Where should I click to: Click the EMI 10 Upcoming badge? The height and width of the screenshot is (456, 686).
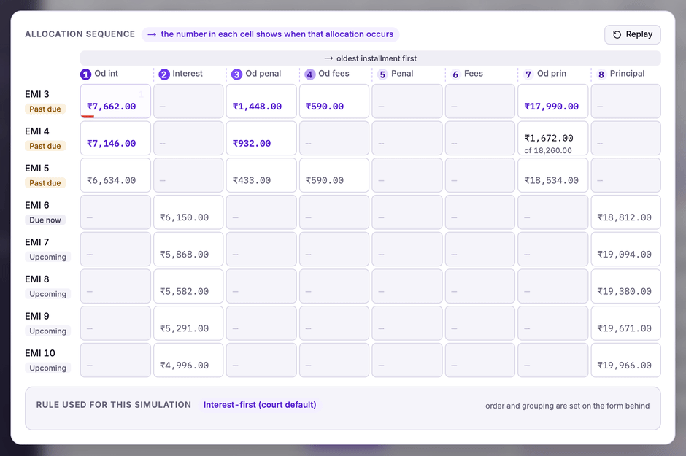pyautogui.click(x=47, y=368)
